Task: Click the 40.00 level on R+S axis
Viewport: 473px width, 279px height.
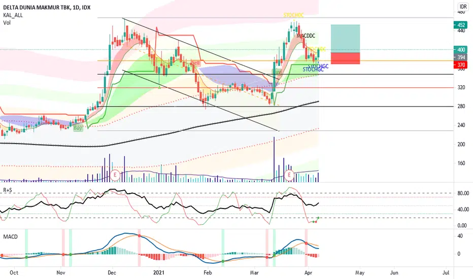Action: (x=463, y=210)
